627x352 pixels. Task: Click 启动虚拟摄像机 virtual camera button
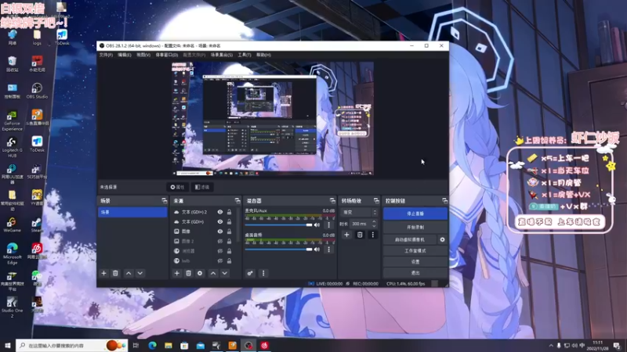pos(410,240)
